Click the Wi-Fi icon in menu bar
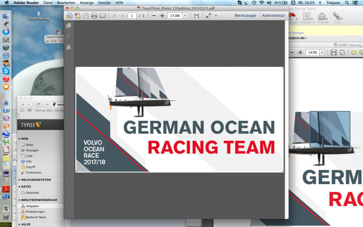The width and height of the screenshot is (363, 227). 262,3
